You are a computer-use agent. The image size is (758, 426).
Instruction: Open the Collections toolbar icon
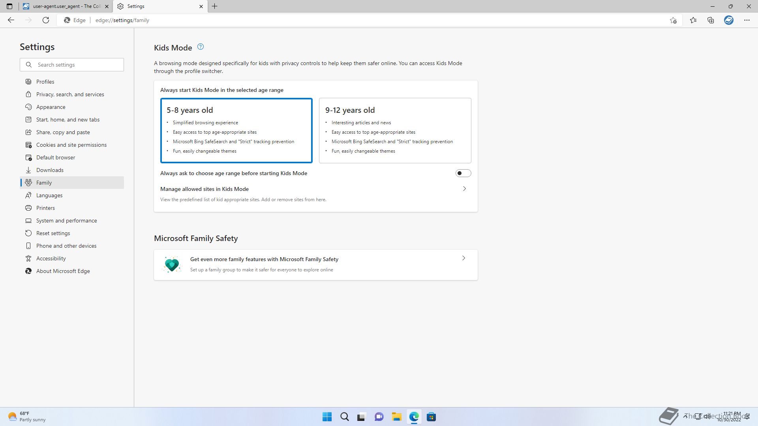711,20
